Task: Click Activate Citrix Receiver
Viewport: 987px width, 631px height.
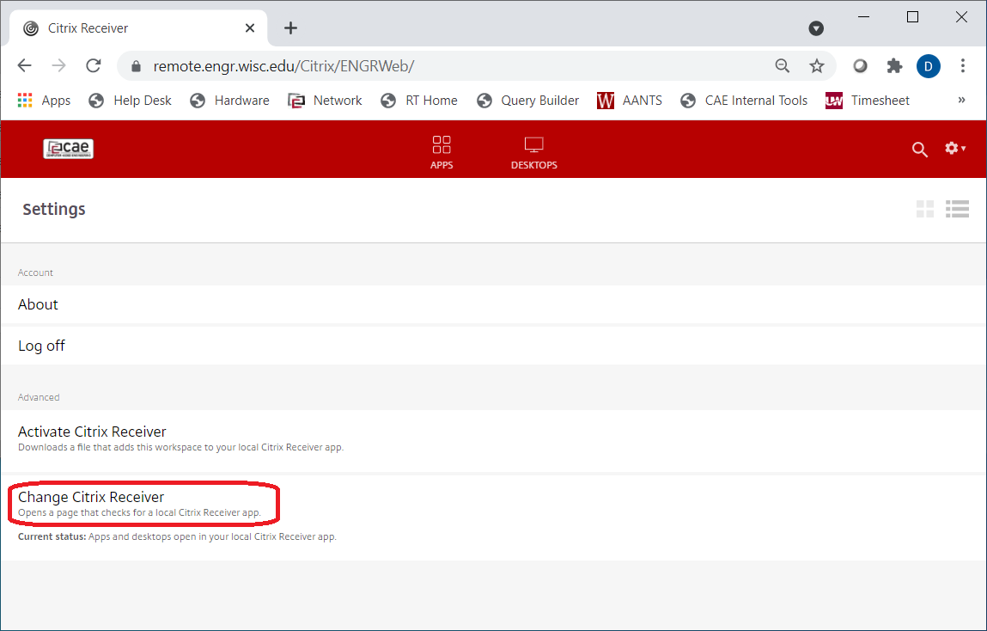Action: pyautogui.click(x=493, y=439)
